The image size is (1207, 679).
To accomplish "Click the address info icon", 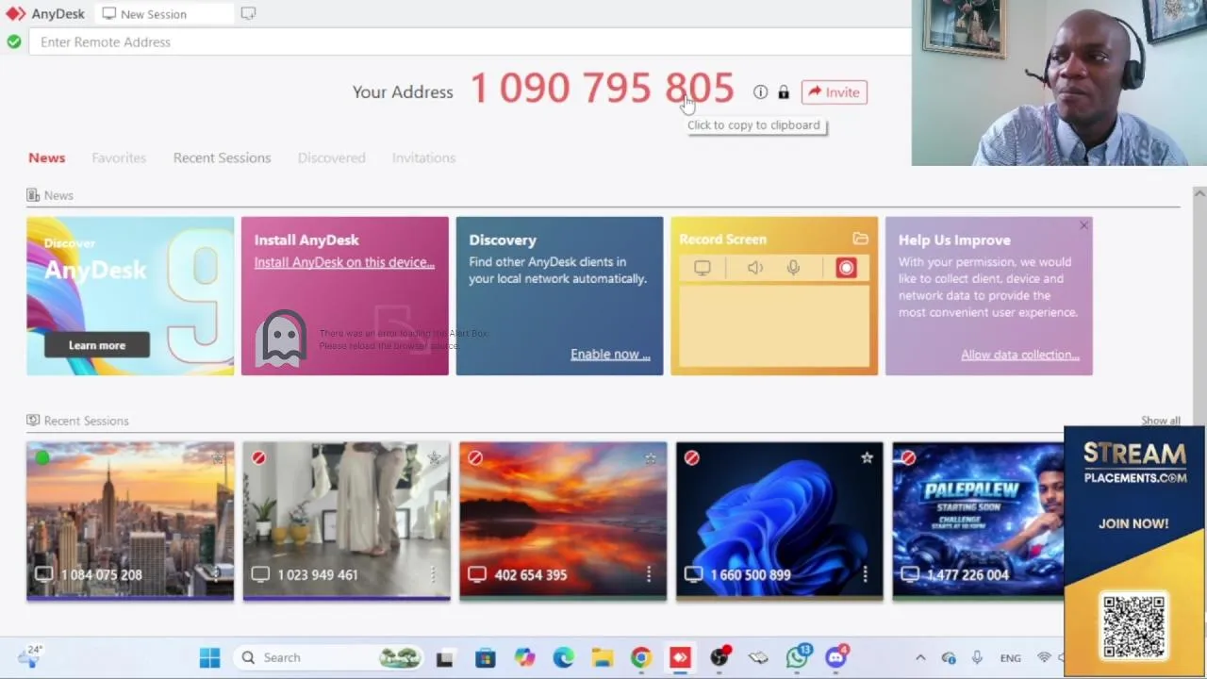I will tap(760, 91).
